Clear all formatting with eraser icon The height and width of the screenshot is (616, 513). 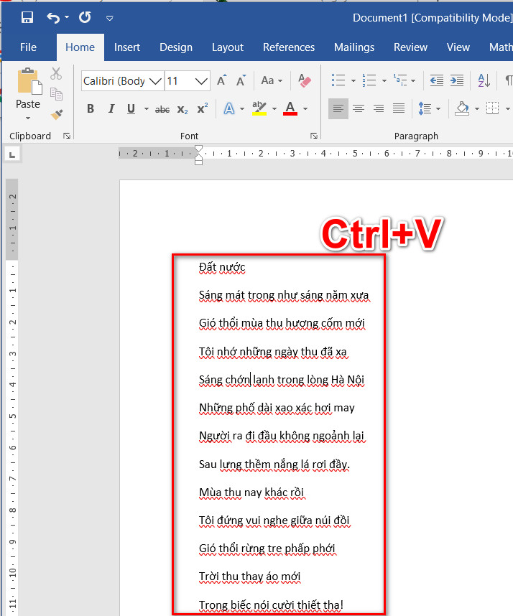[304, 80]
